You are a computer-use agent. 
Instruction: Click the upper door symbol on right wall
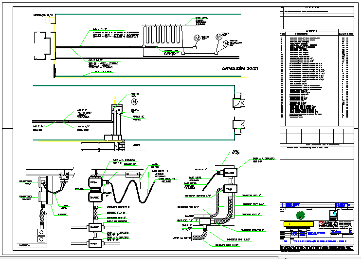[x=238, y=101]
